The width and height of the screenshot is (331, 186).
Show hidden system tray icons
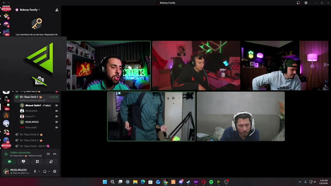point(300,182)
